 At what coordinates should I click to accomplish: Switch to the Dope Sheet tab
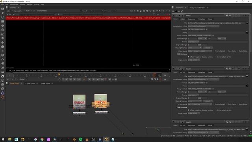click(46, 83)
